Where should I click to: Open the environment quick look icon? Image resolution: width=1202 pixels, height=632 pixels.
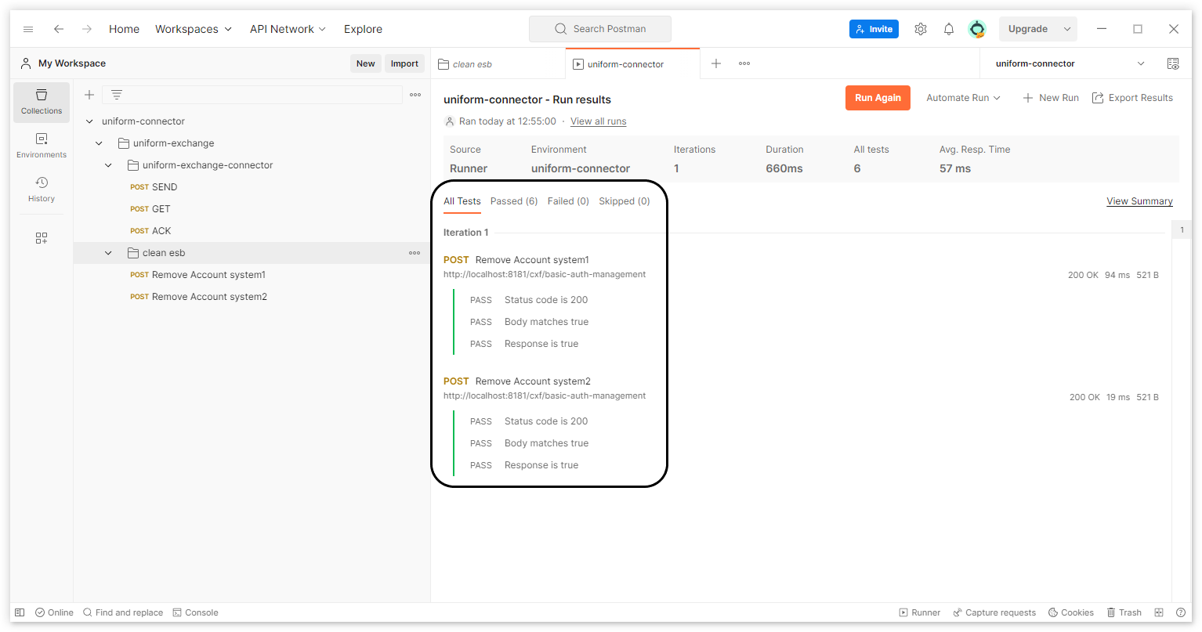[1173, 63]
